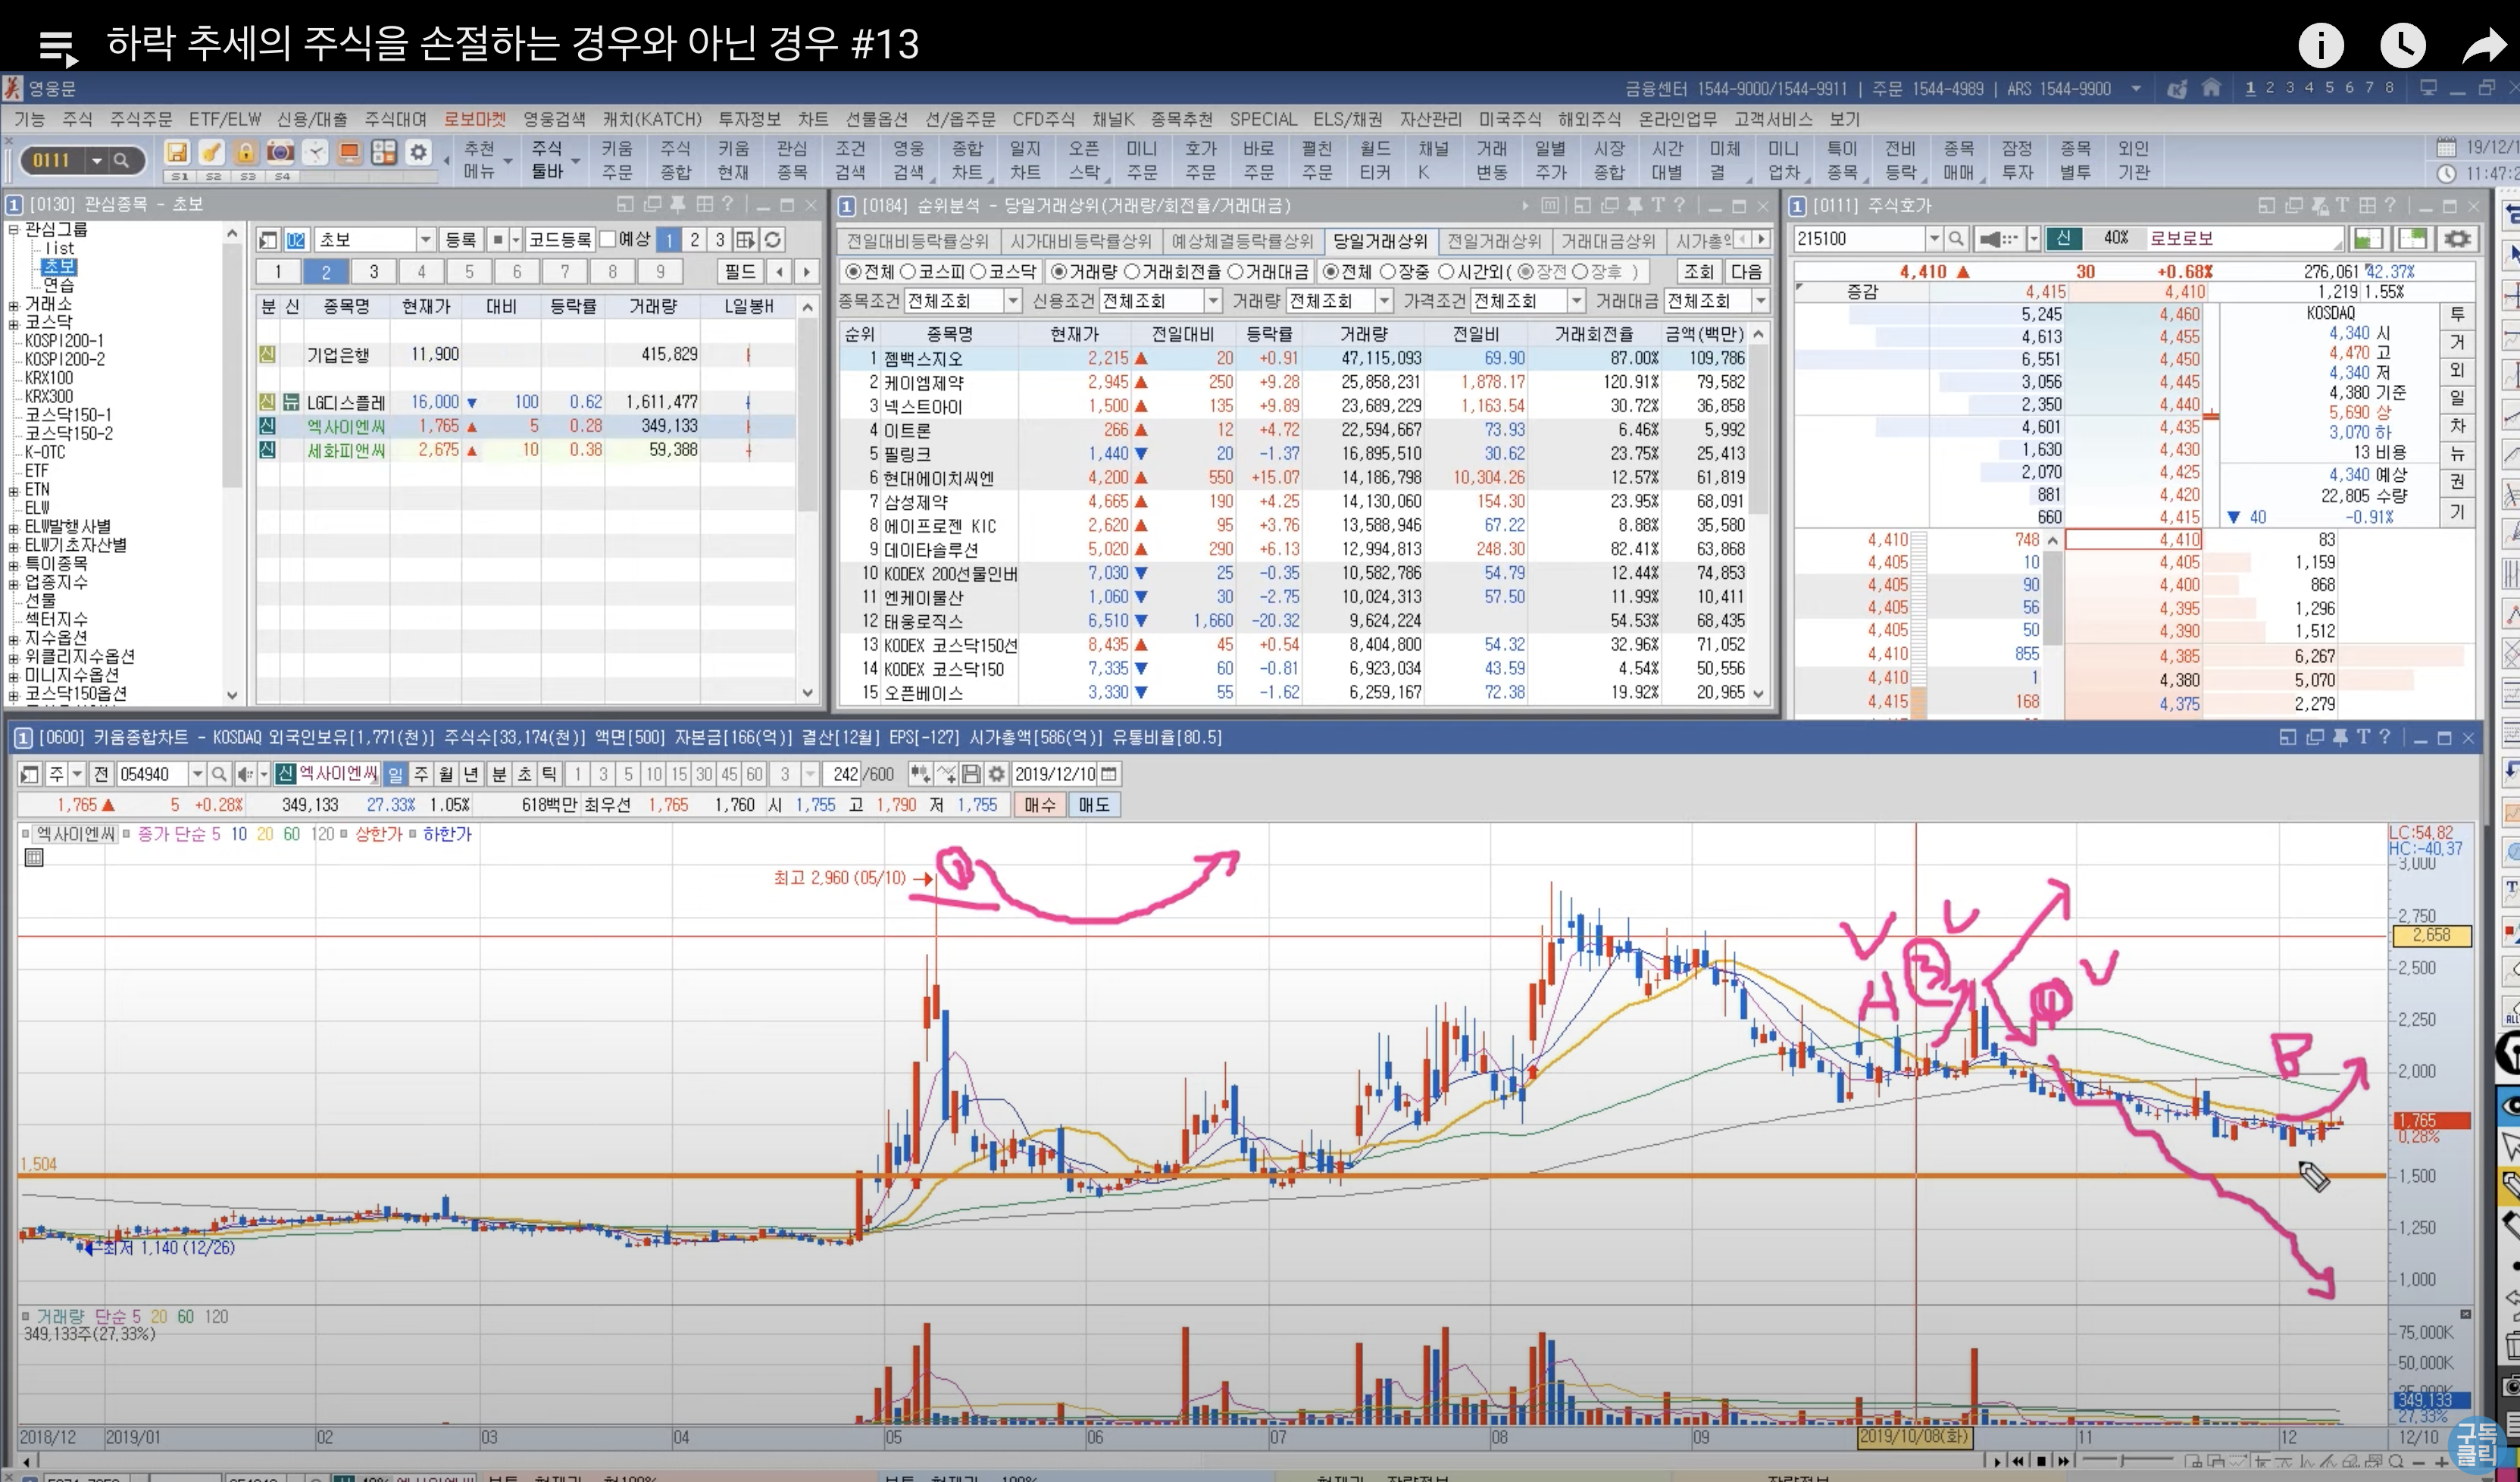The width and height of the screenshot is (2520, 1482).
Task: Open the 초보 group dropdown
Action: pyautogui.click(x=425, y=240)
